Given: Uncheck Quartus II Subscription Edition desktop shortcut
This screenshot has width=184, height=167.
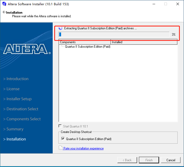Looking at the screenshot, I should 63,138.
